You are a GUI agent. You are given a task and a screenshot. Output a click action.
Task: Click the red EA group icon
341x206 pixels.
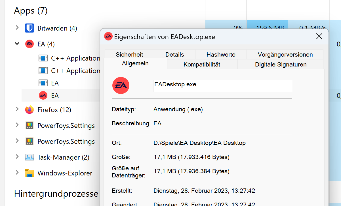[30, 44]
